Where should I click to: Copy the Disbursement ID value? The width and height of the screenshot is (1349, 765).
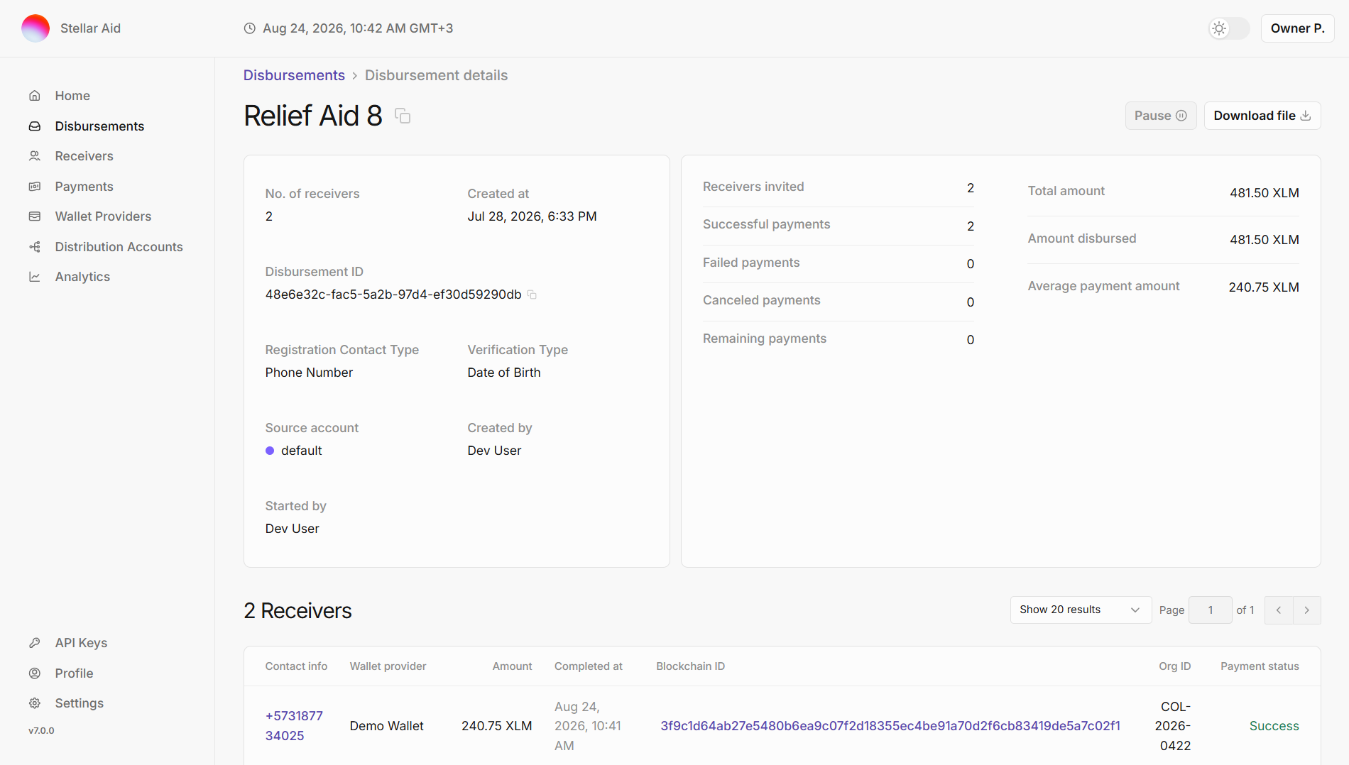click(x=532, y=295)
